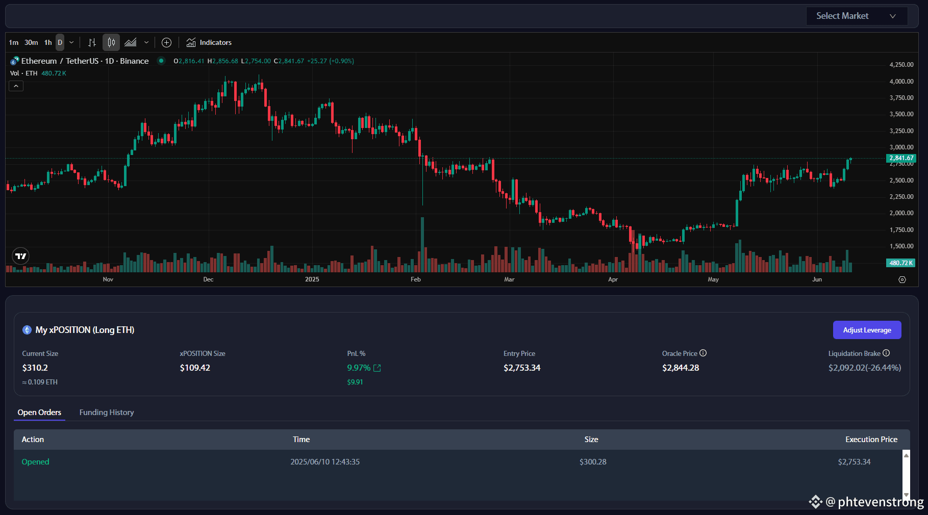
Task: Click the orders table scrollbar down arrow
Action: click(x=906, y=495)
